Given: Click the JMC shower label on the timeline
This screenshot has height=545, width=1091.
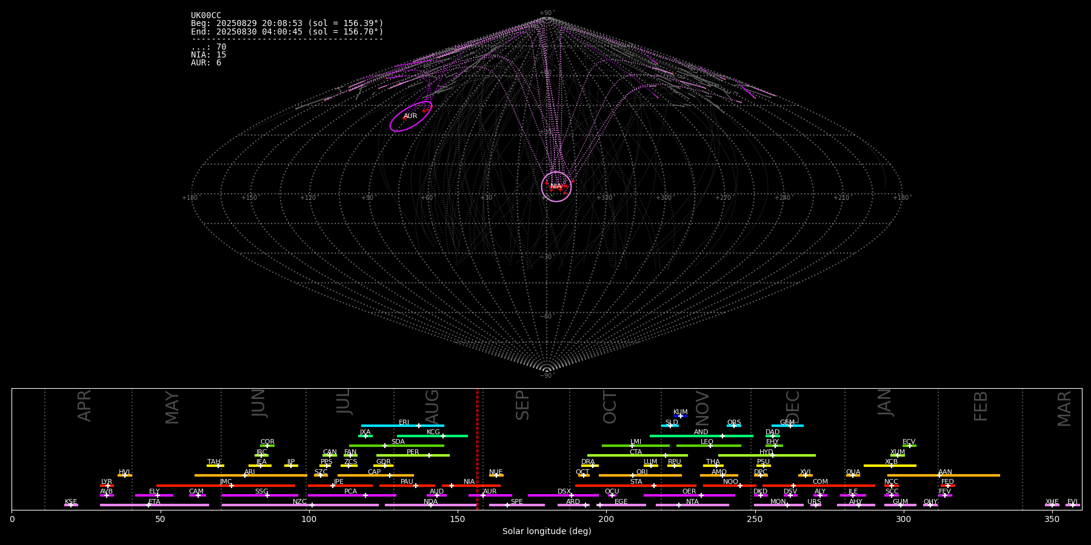Looking at the screenshot, I should tap(226, 482).
